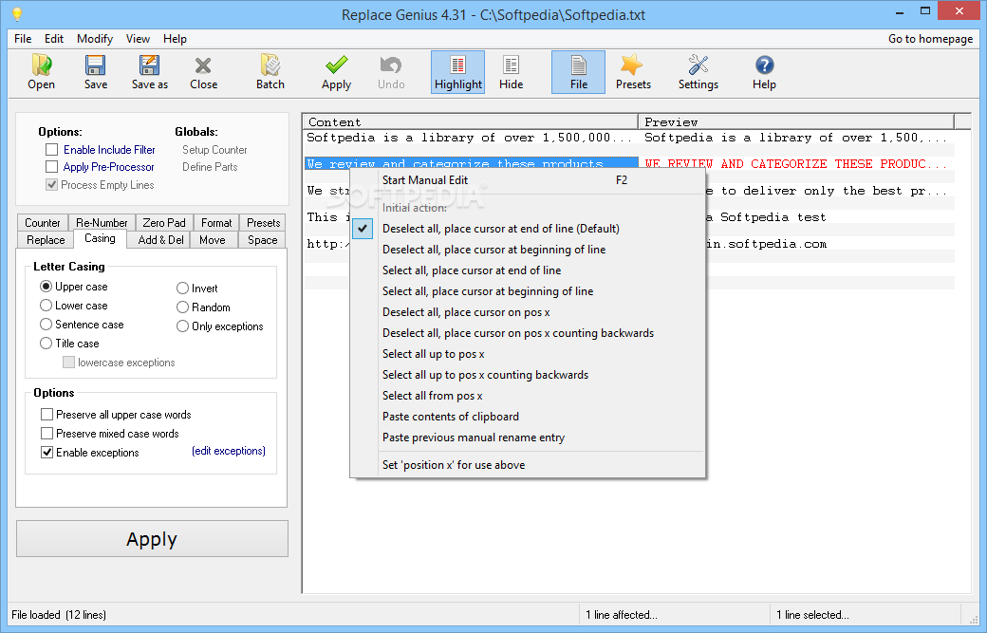Choose Select all, cursor at end of line
The height and width of the screenshot is (633, 987).
coord(528,270)
